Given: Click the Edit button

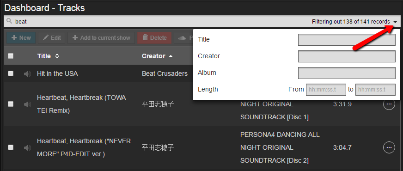Looking at the screenshot, I should point(51,38).
